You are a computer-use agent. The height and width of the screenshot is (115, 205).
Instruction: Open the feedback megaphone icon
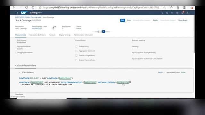pyautogui.click(x=172, y=13)
